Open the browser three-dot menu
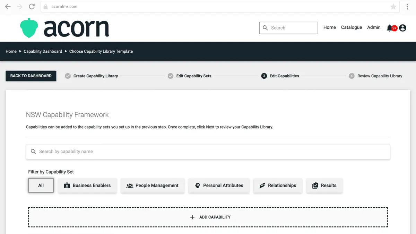Screen dimensions: 416x234 407,7
